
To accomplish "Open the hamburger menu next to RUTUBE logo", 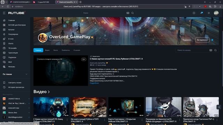I will click(4, 13).
